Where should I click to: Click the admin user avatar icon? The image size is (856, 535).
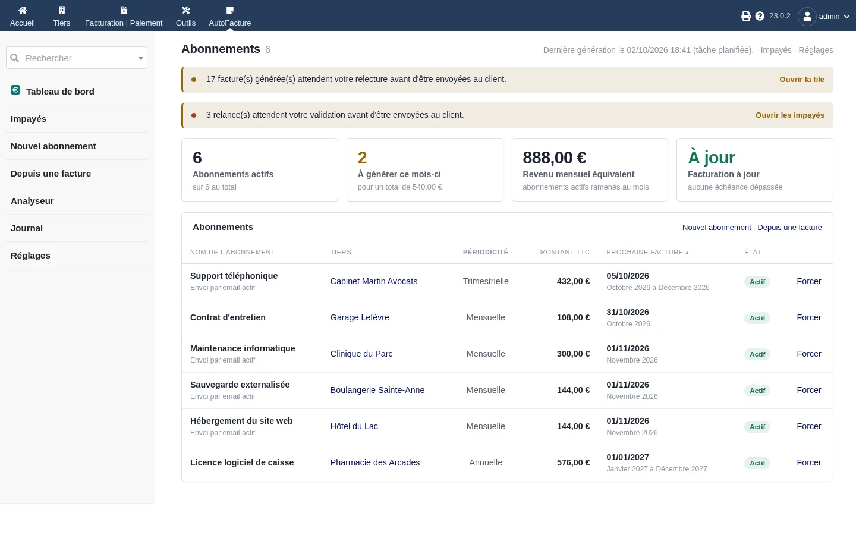pyautogui.click(x=807, y=17)
